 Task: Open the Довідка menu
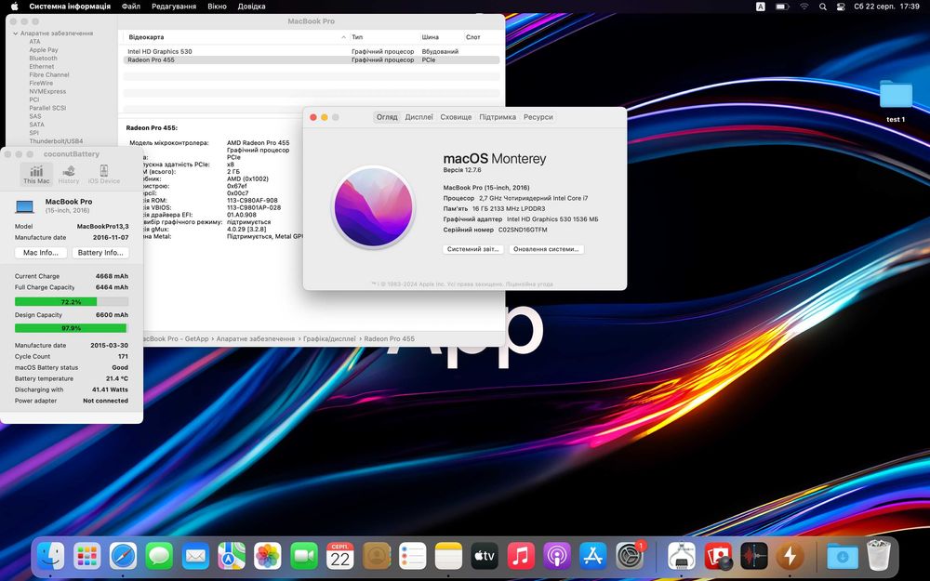(x=251, y=7)
